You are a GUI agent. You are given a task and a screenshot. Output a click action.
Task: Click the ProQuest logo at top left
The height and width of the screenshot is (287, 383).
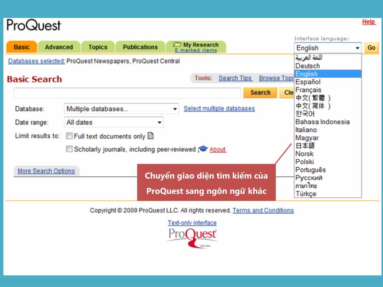(x=34, y=25)
